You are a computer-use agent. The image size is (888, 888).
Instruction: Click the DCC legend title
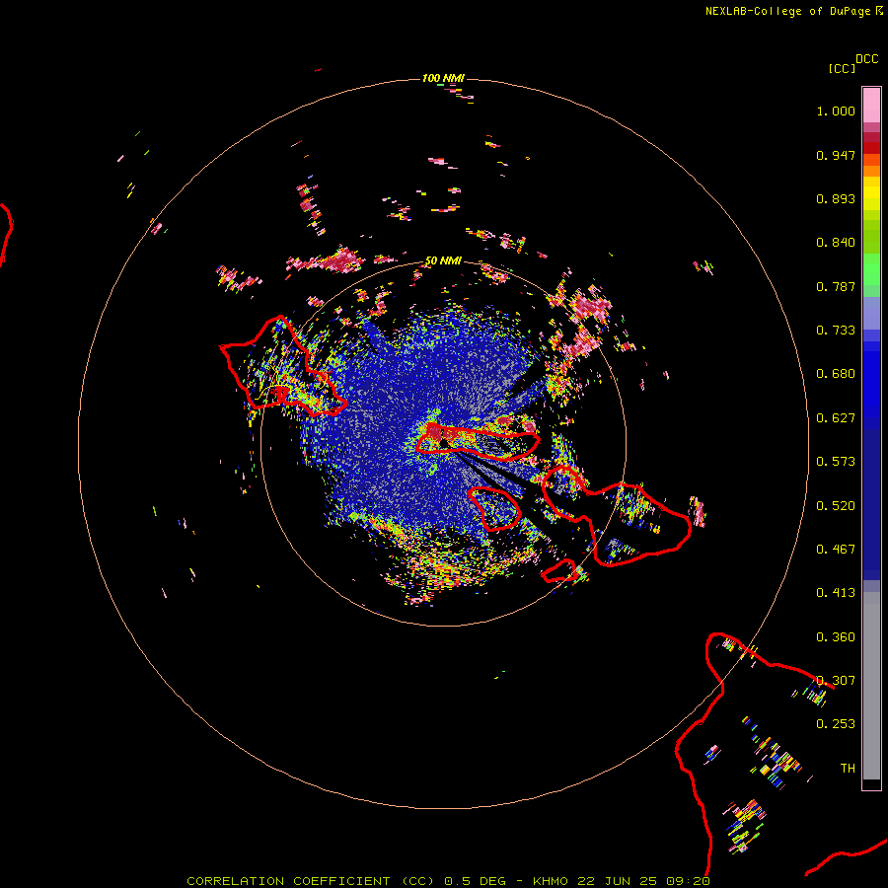tap(867, 59)
